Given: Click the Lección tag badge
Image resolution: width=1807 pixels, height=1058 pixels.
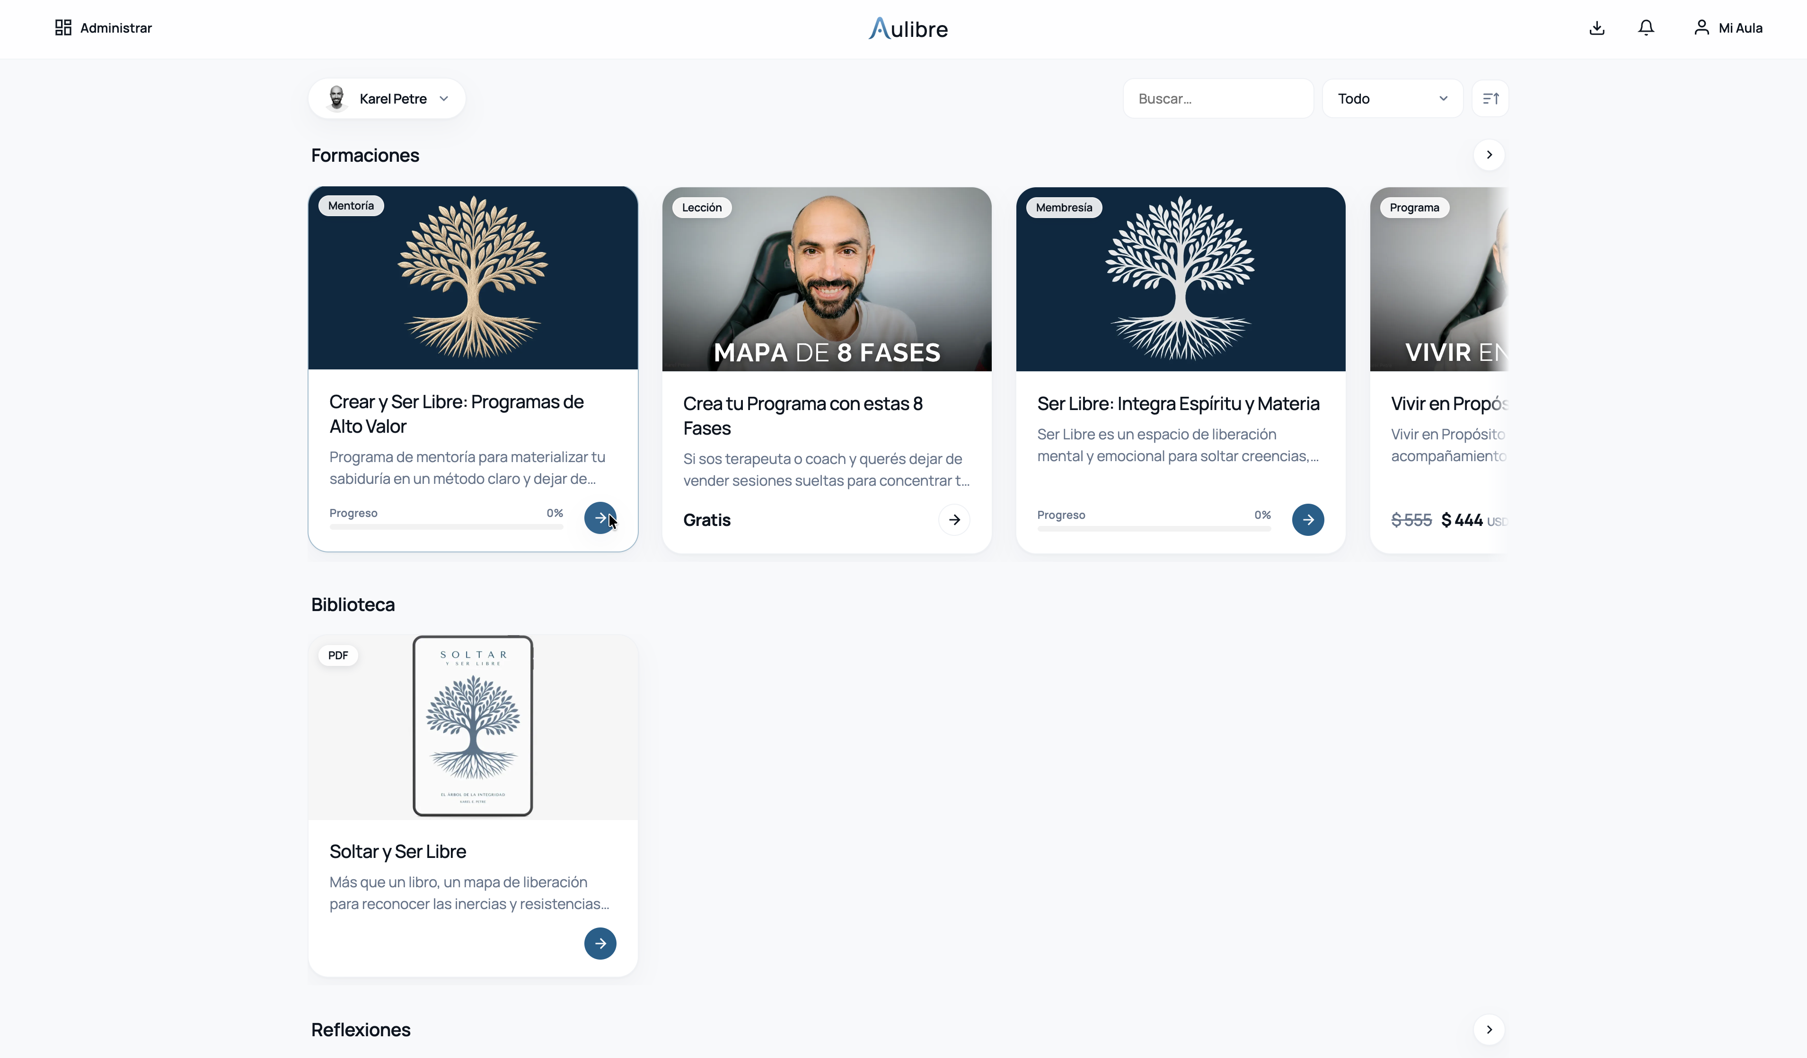Looking at the screenshot, I should [x=702, y=207].
